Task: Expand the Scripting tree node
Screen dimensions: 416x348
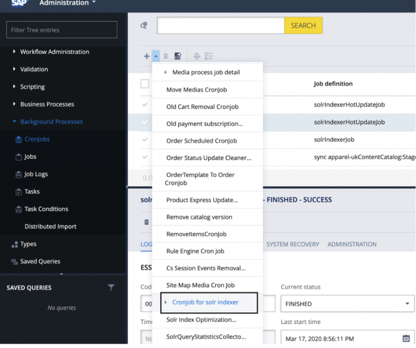Action: coord(14,86)
